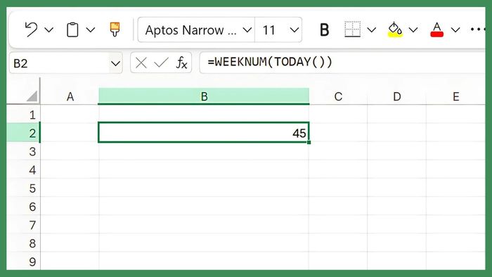Expand the Borders options dropdown

pyautogui.click(x=372, y=30)
